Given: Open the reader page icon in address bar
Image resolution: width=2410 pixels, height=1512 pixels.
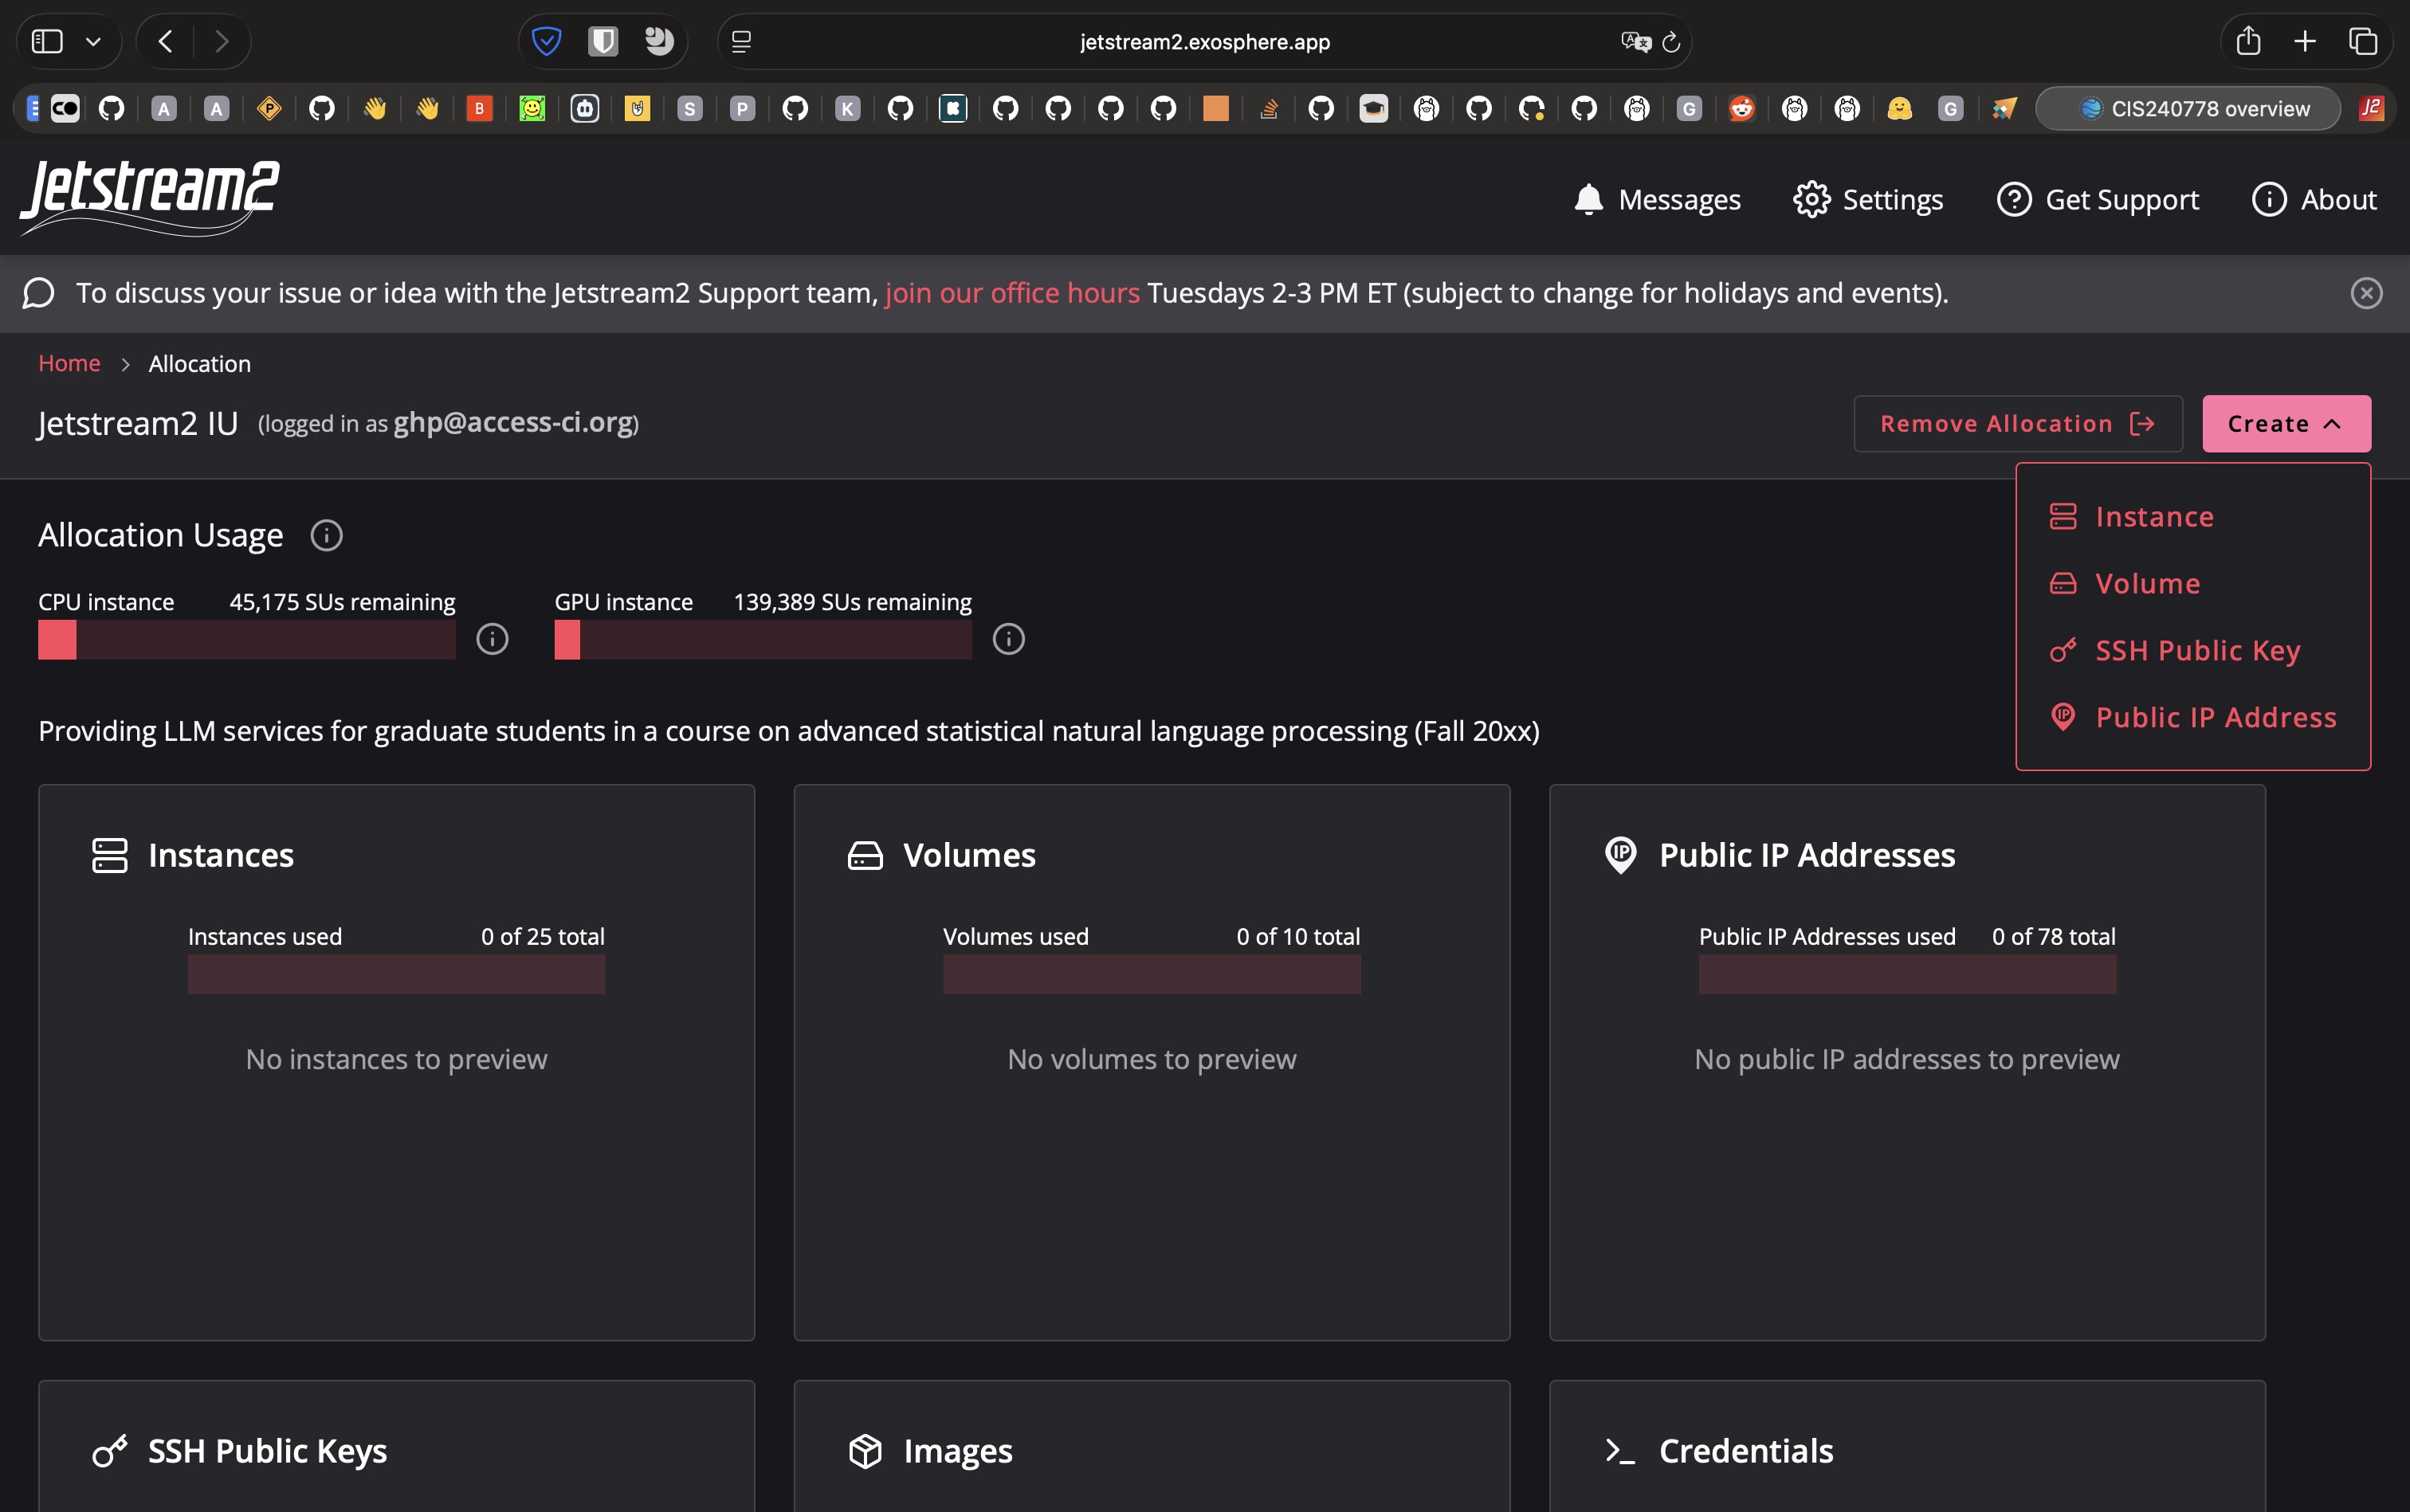Looking at the screenshot, I should [741, 42].
